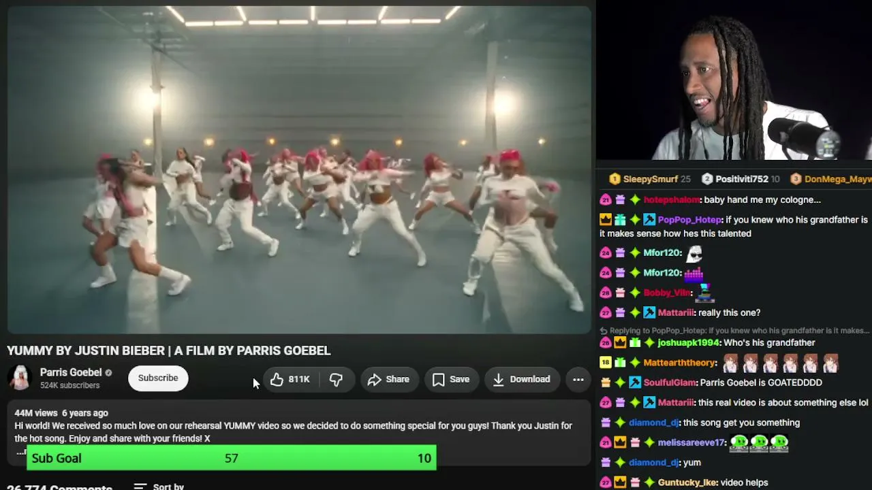The image size is (872, 490).
Task: Open melissareeve17's username in chat
Action: 691,442
